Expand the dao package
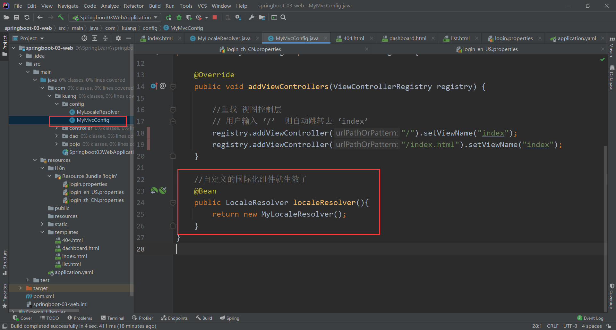The image size is (616, 330). (57, 136)
